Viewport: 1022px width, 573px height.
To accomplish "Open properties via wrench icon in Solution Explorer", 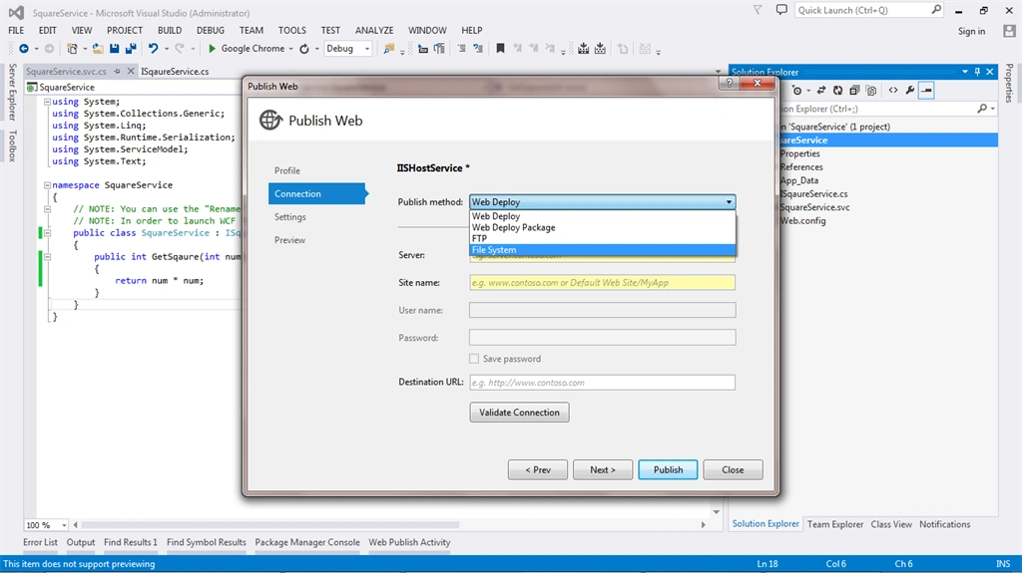I will pos(910,91).
